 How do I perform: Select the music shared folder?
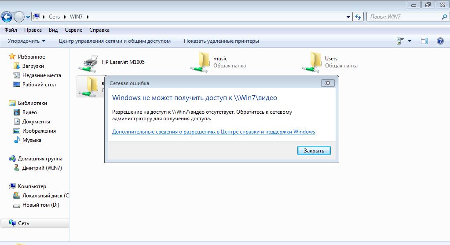pyautogui.click(x=218, y=62)
